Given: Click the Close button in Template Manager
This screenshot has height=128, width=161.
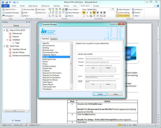Looking at the screenshot, I should (115, 94).
